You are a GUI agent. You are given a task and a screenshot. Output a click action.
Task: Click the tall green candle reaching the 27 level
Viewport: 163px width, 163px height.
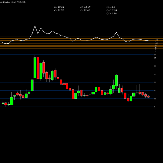point(116,81)
